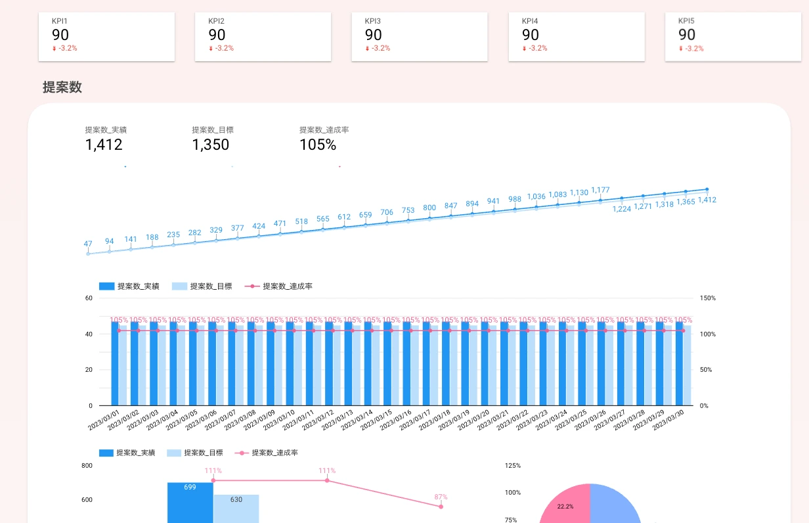The height and width of the screenshot is (523, 809).
Task: Click the 50% right axis label
Action: point(706,370)
